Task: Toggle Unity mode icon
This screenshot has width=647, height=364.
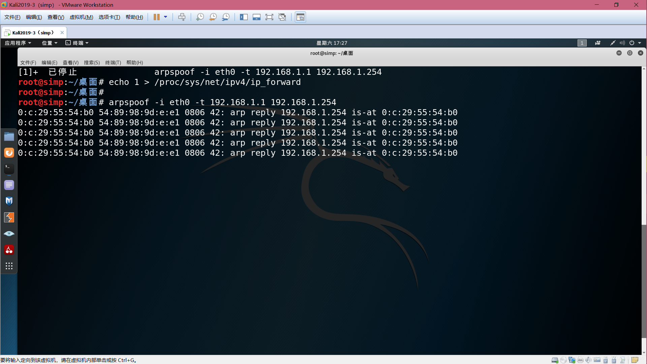Action: 282,17
